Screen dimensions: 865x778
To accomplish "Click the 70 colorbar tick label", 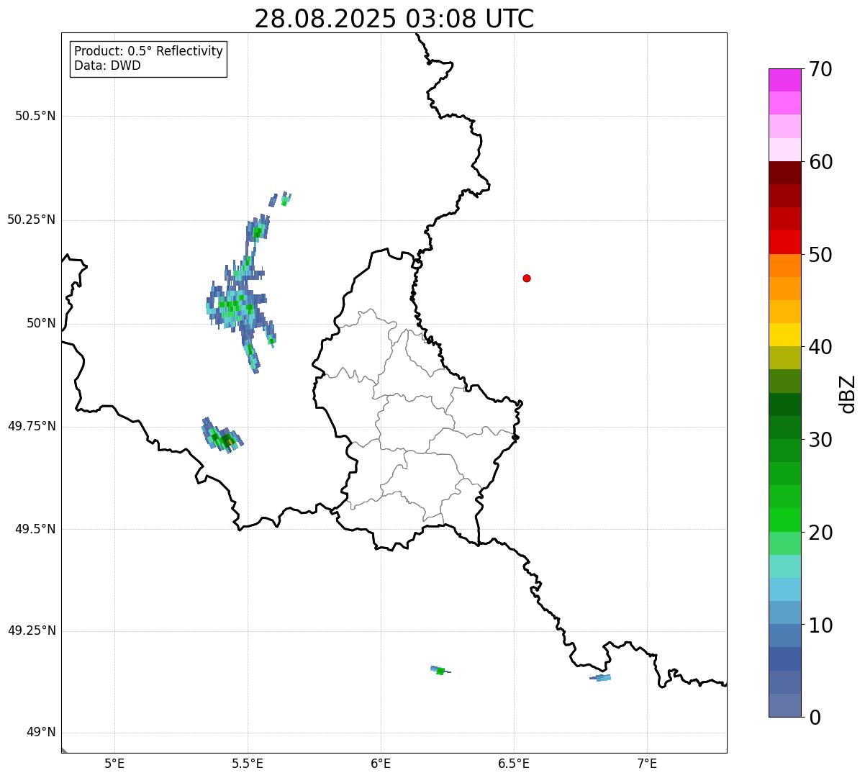I will pos(821,69).
